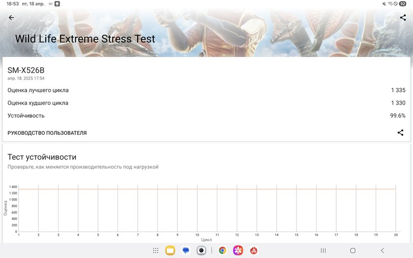
Task: Tap the Проверьте, как меняется производительность subtitle
Action: tap(83, 167)
